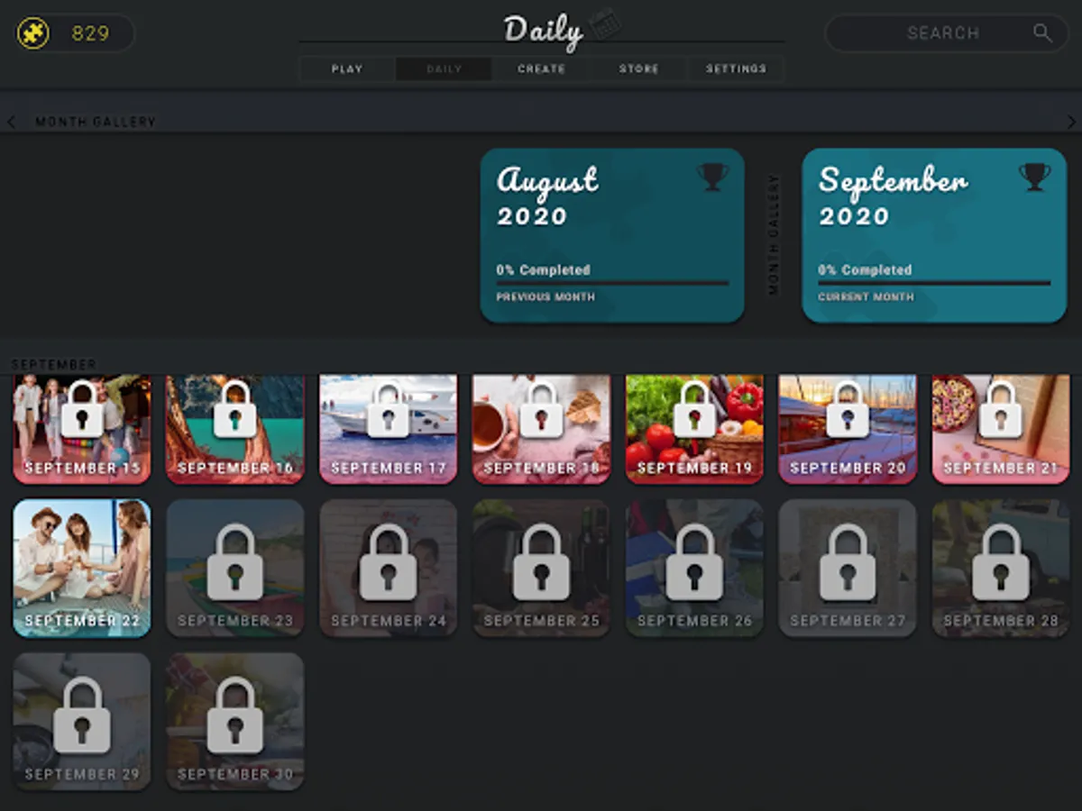Image resolution: width=1082 pixels, height=811 pixels.
Task: Click September 2020 progress bar
Action: [x=934, y=283]
